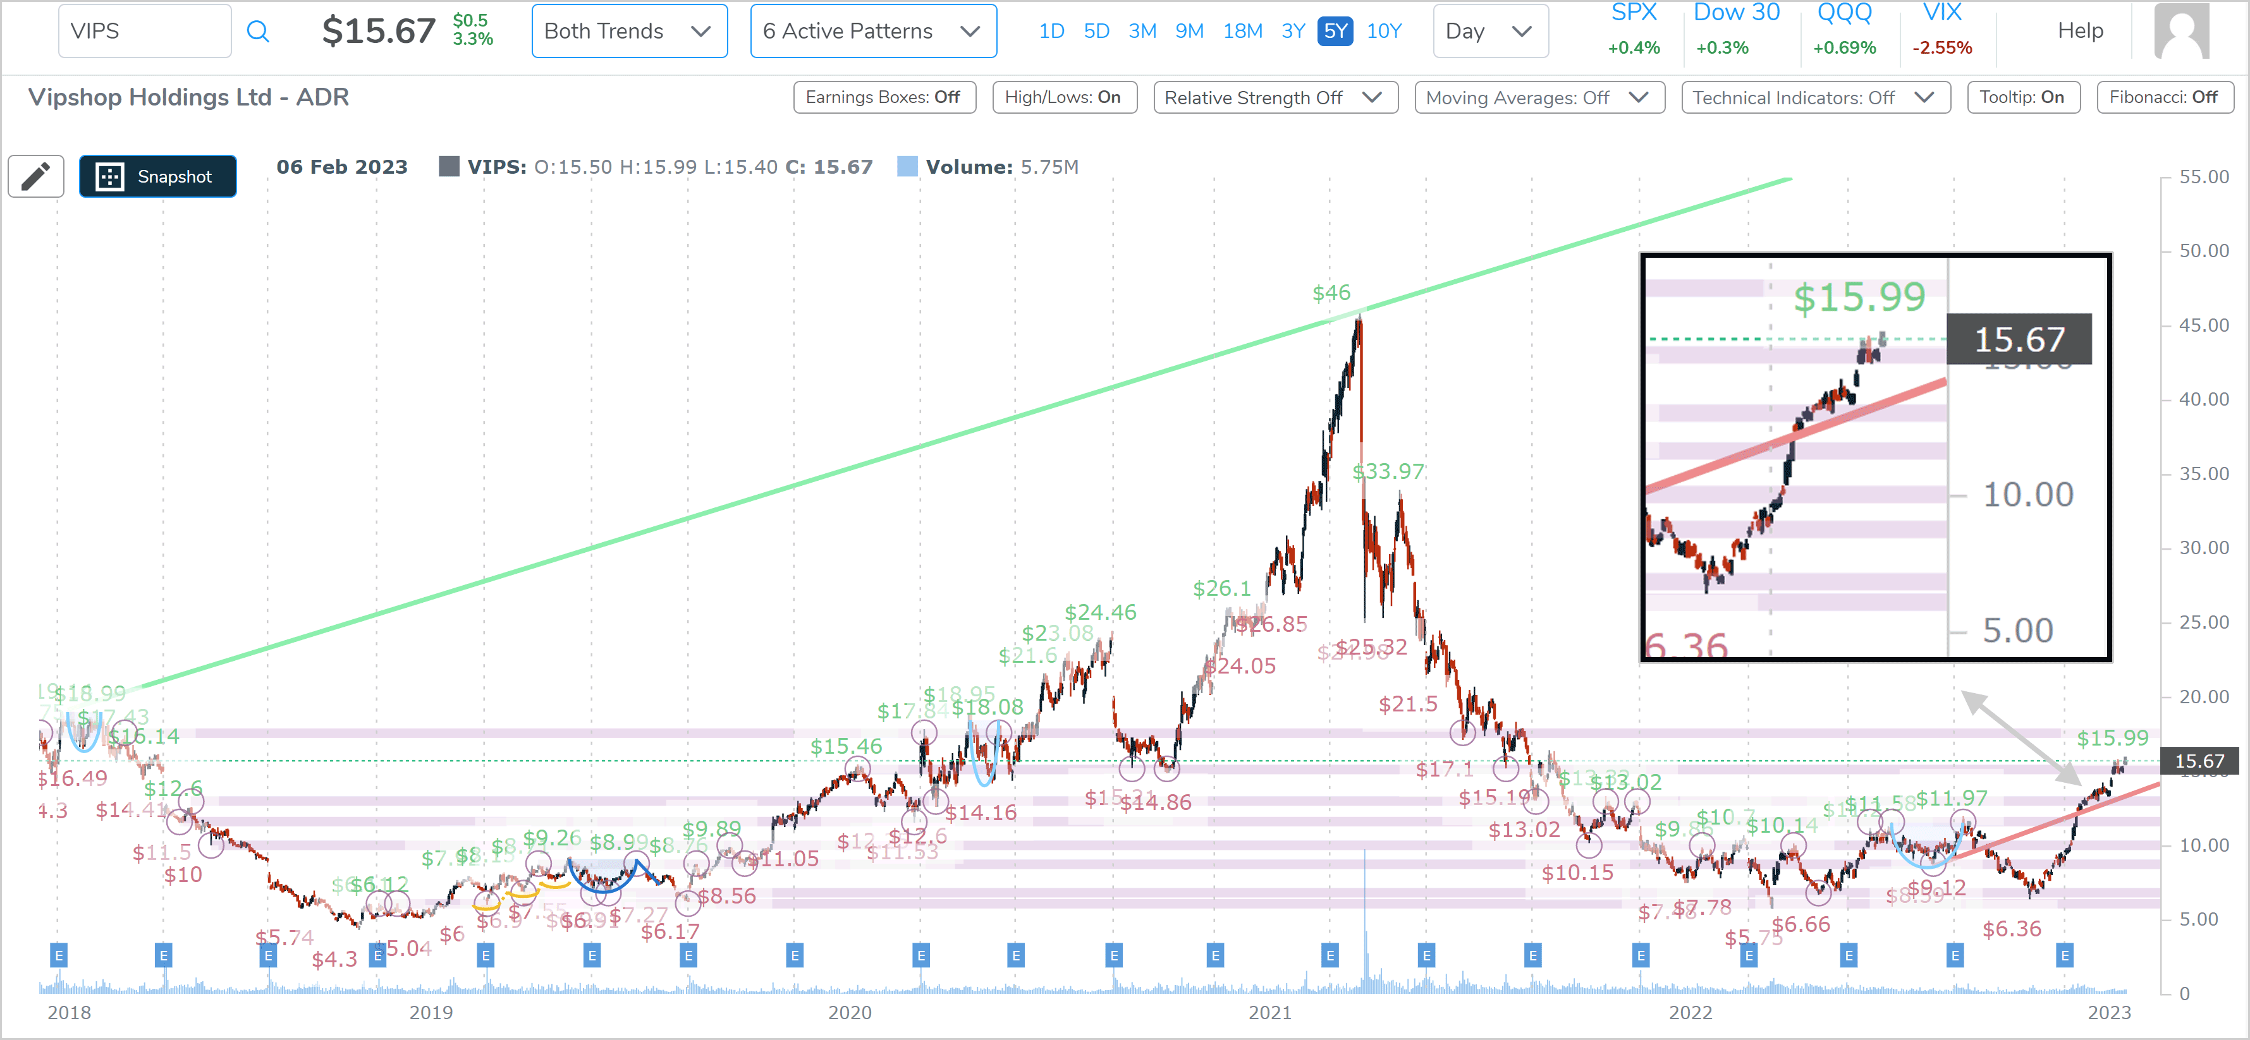Click the $26.1 high label
The height and width of the screenshot is (1040, 2250).
click(1221, 588)
